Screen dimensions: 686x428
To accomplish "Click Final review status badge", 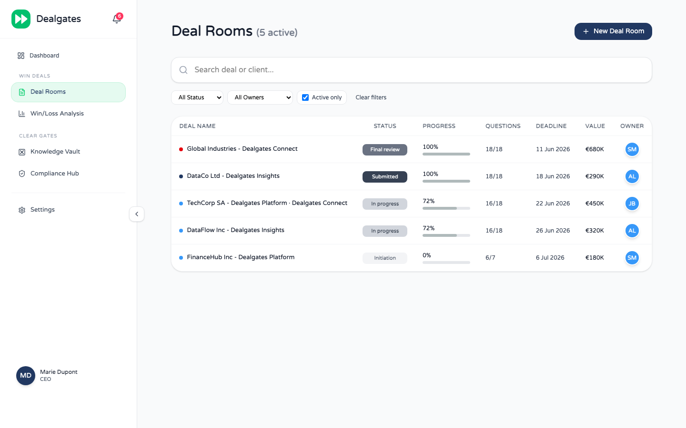I will click(385, 149).
